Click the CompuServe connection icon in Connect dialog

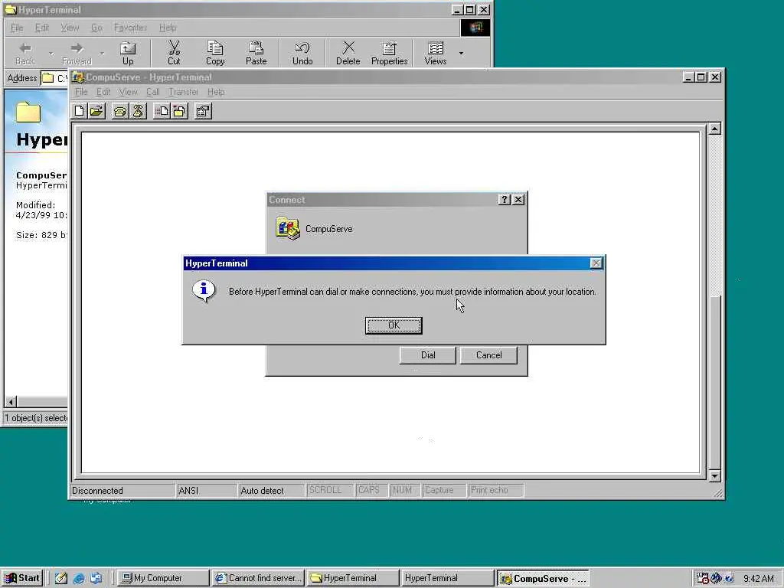[x=288, y=228]
